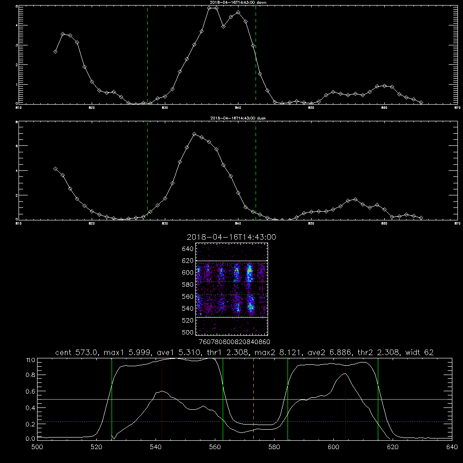Click bottom plot y-axis label '0.2'
Viewport: 463px width, 463px height.
31,424
